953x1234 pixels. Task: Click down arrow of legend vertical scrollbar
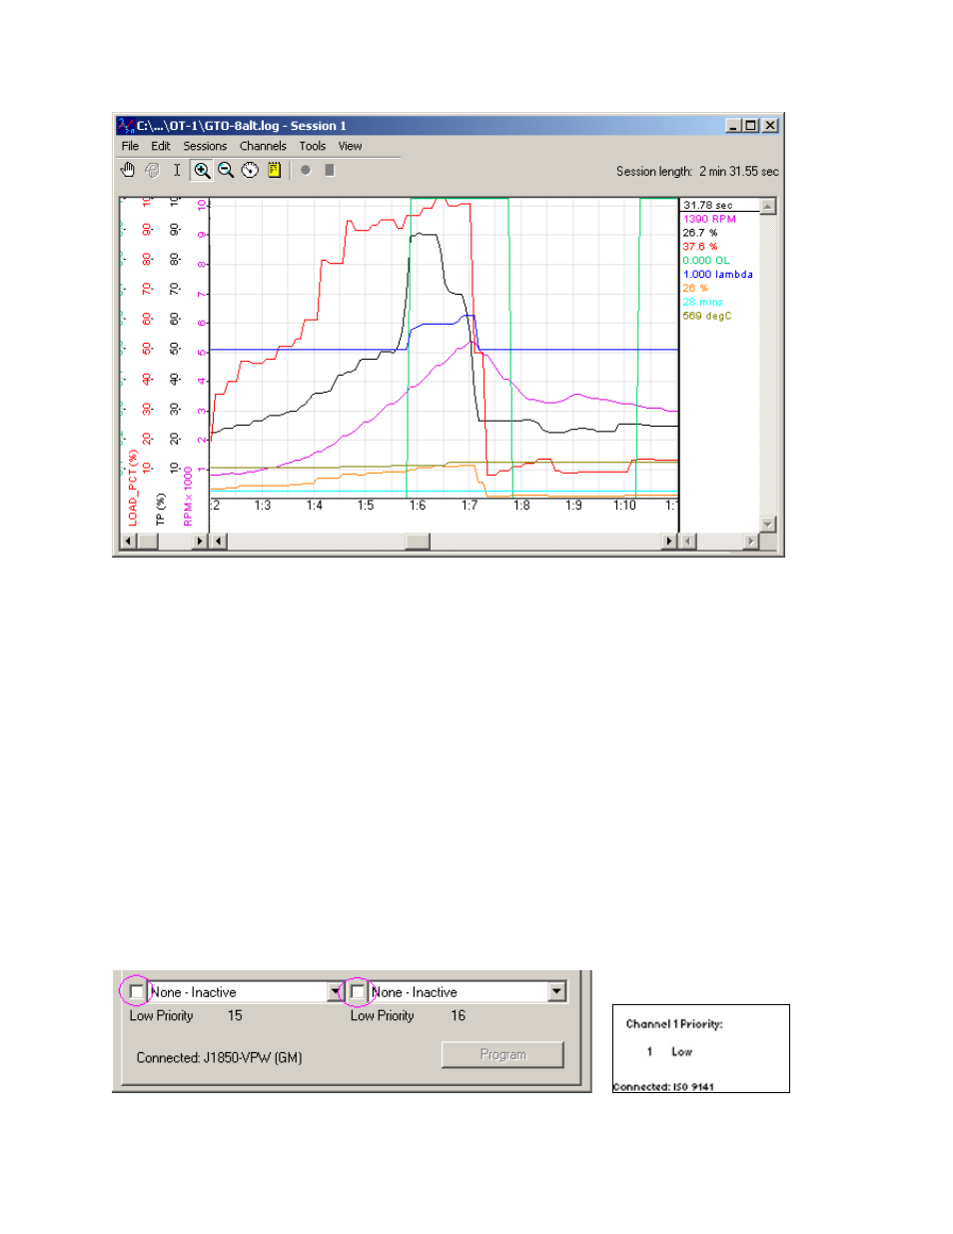point(768,525)
